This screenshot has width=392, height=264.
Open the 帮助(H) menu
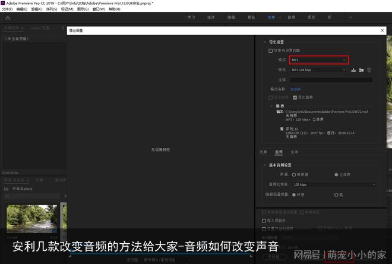pyautogui.click(x=114, y=9)
